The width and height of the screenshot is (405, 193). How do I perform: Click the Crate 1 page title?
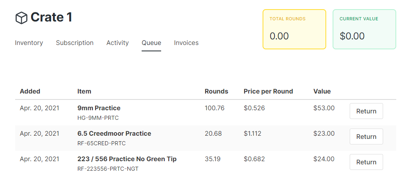51,18
